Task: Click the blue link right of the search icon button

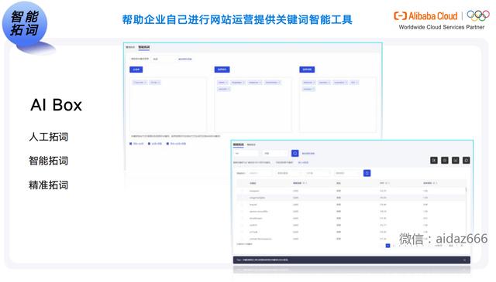Action: (x=308, y=153)
